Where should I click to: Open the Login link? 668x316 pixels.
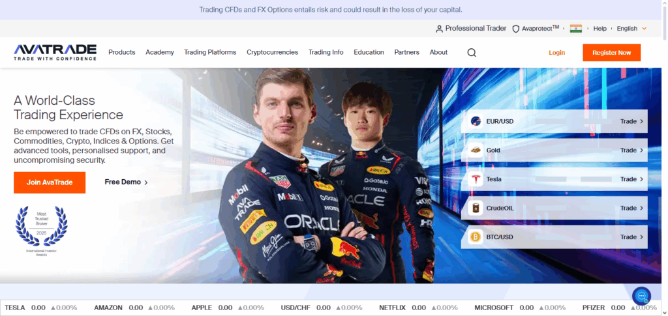coord(556,53)
